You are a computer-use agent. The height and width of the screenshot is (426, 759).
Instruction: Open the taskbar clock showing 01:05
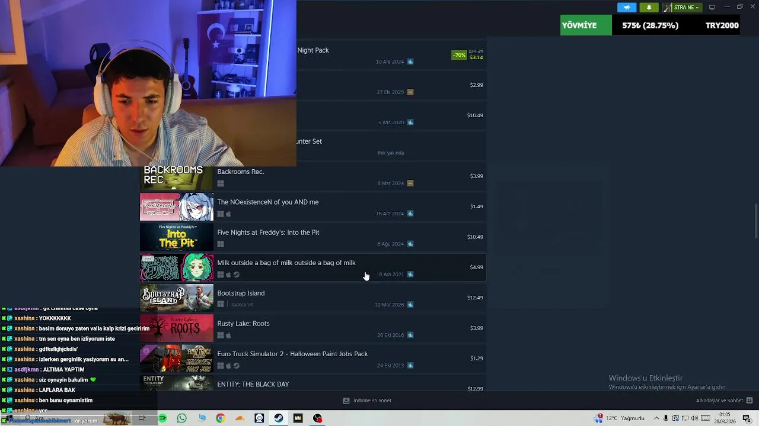pos(725,418)
